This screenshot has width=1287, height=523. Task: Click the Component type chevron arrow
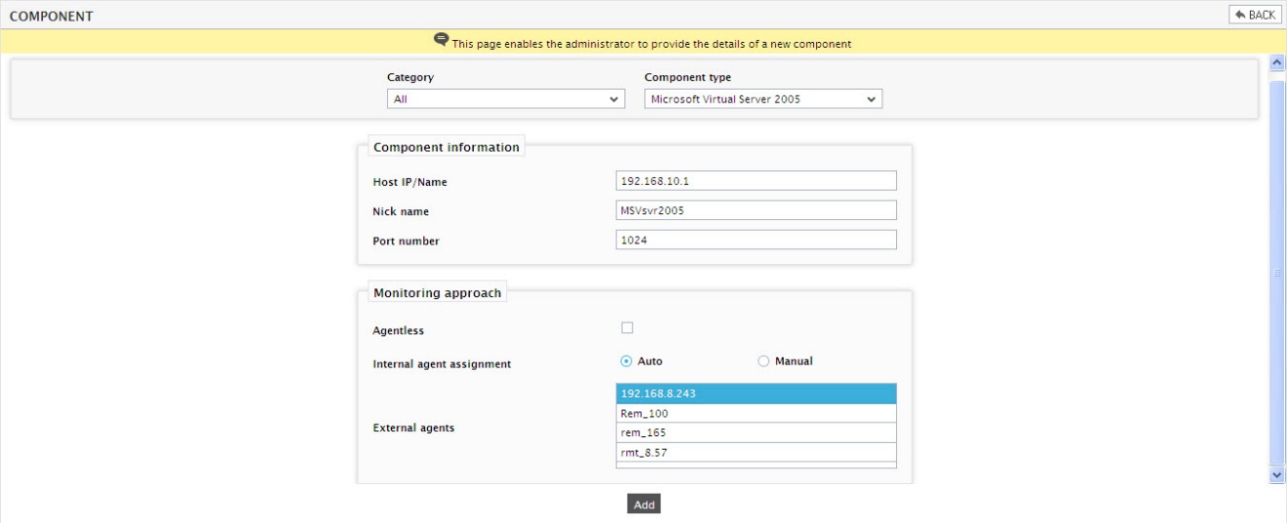coord(871,99)
